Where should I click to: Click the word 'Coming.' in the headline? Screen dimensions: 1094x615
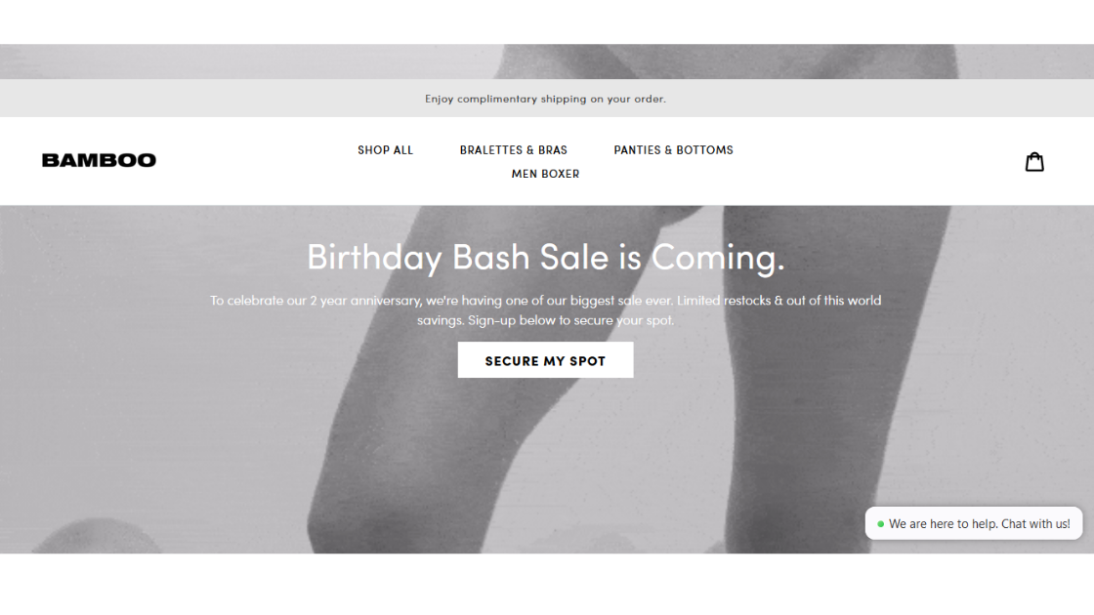718,258
